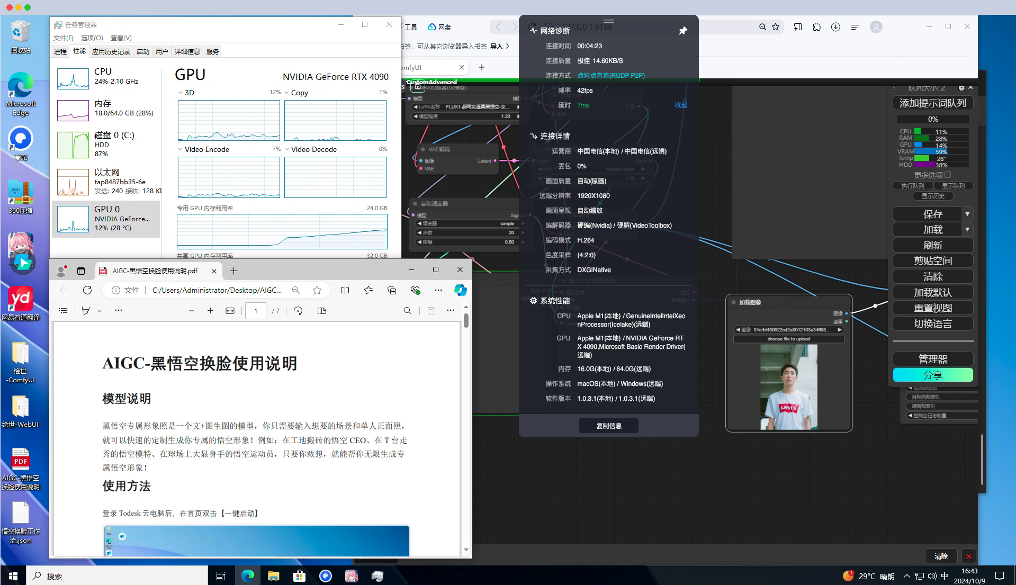This screenshot has width=1016, height=585.
Task: Switch to the 应用历史记录 tab in Task Manager
Action: [111, 51]
